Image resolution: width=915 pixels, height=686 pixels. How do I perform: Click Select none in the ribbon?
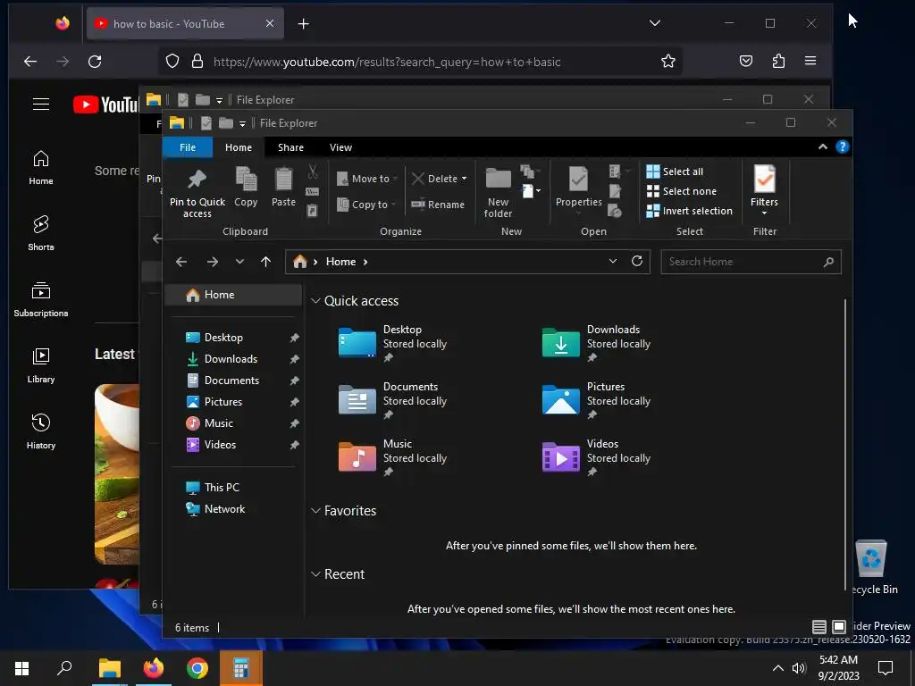click(681, 191)
